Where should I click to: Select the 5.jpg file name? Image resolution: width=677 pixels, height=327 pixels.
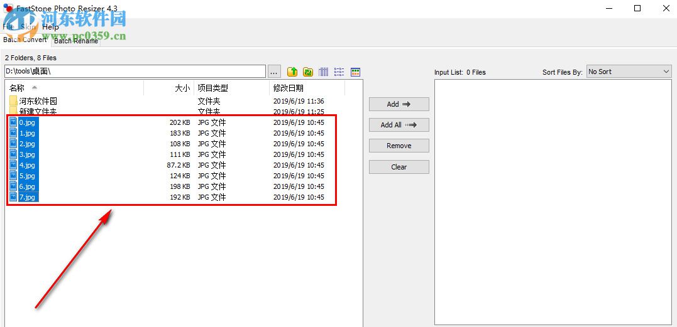click(x=27, y=176)
